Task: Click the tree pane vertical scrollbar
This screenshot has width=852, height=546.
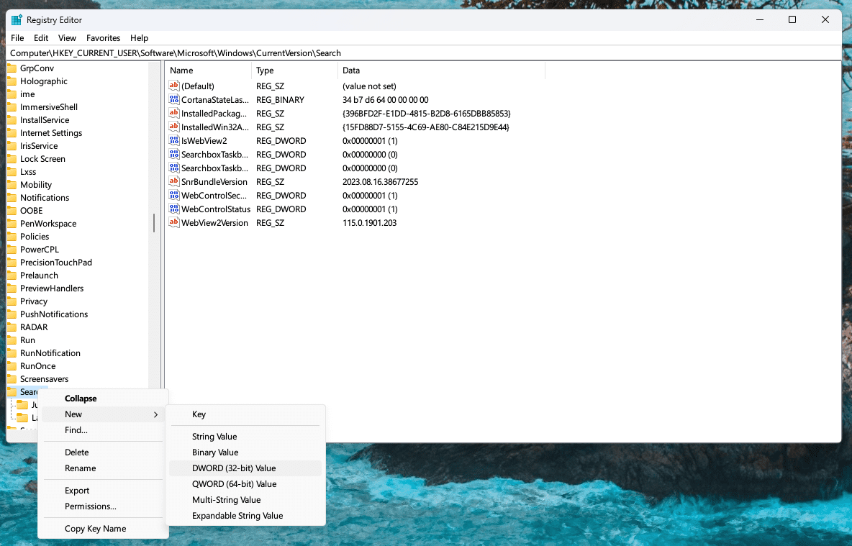Action: click(x=154, y=223)
